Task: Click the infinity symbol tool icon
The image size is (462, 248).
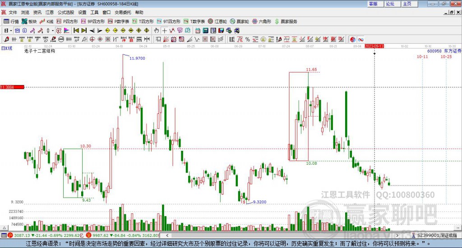Action: point(360,39)
